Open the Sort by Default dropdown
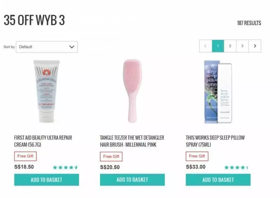Image resolution: width=280 pixels, height=198 pixels. [47, 47]
